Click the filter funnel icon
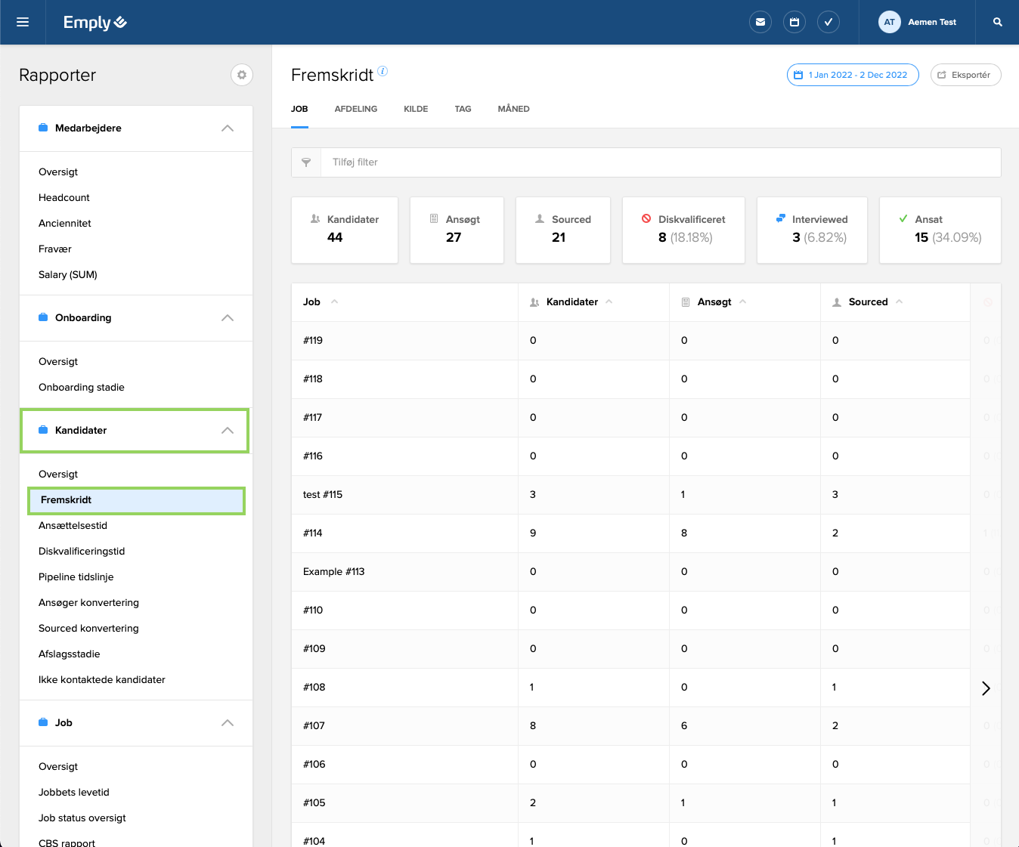 pos(306,162)
